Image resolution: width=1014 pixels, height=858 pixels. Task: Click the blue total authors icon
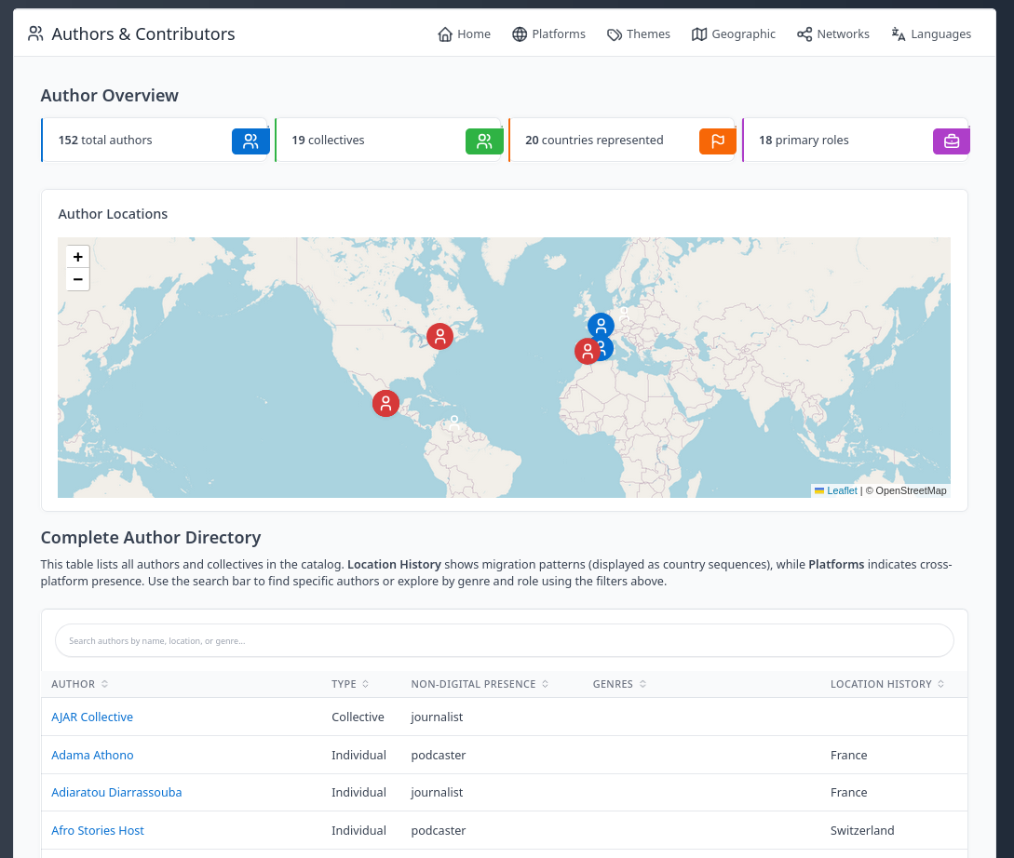[250, 141]
